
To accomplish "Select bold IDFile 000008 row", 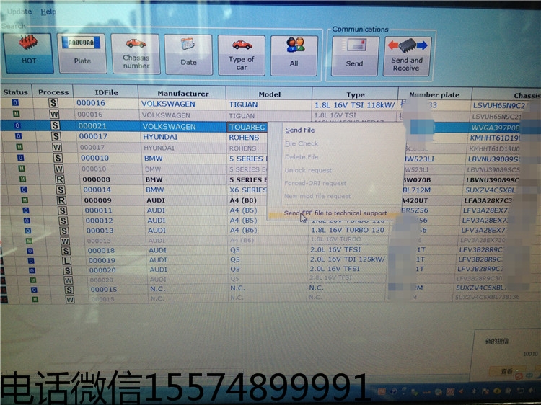I will (96, 179).
